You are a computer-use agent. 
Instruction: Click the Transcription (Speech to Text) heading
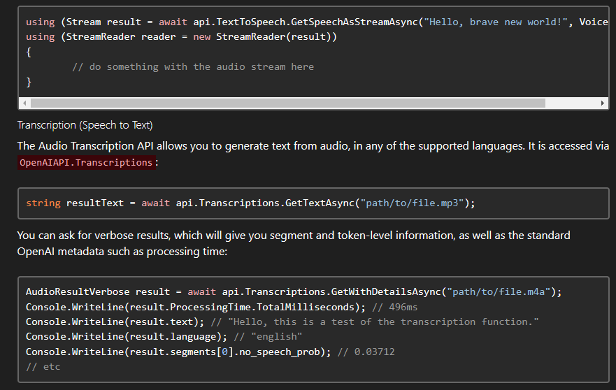pyautogui.click(x=85, y=125)
